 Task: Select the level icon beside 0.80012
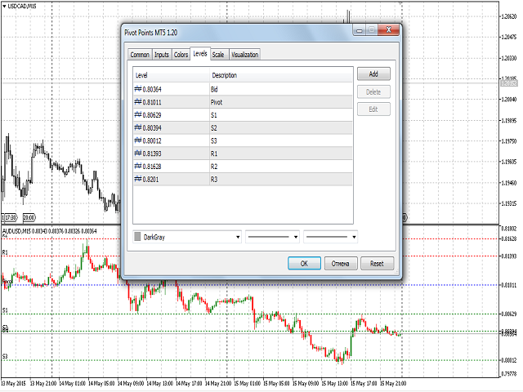point(138,140)
